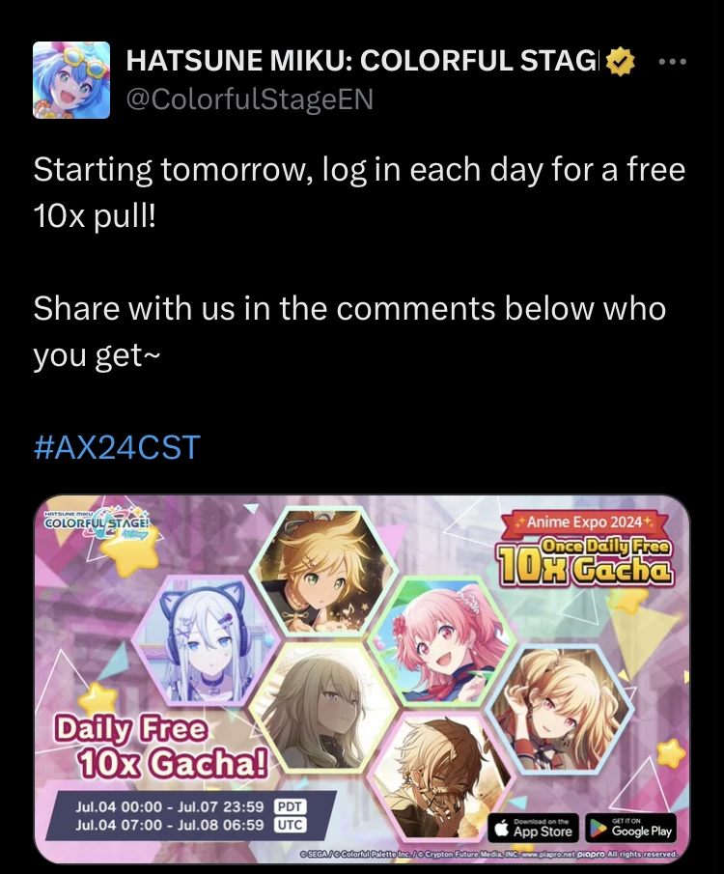The height and width of the screenshot is (874, 724).
Task: Select the blonde hair character hexagon at top
Action: tap(323, 572)
